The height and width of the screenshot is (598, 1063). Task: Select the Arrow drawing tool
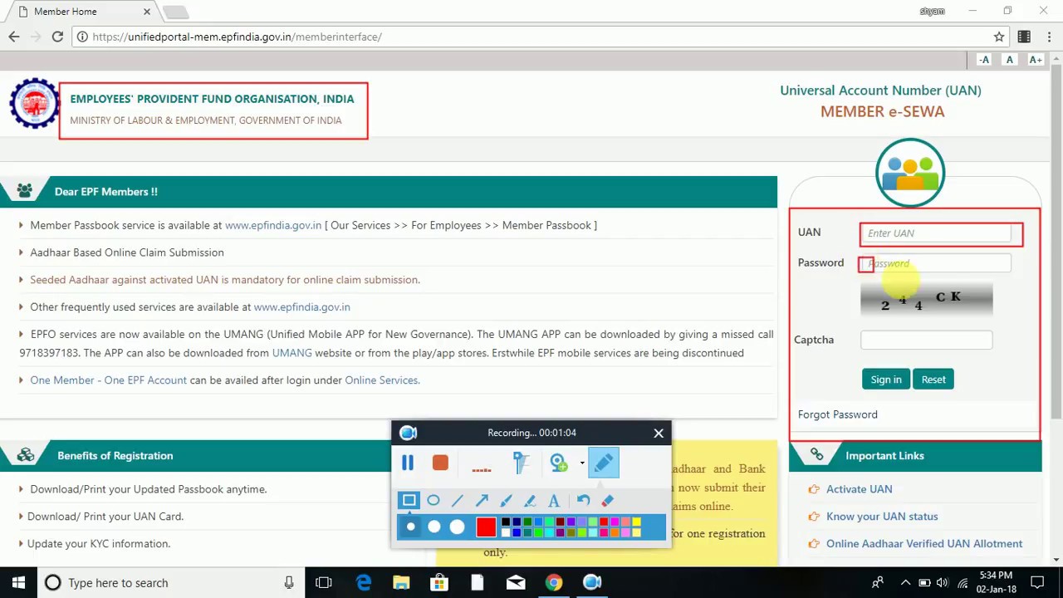[x=482, y=500]
